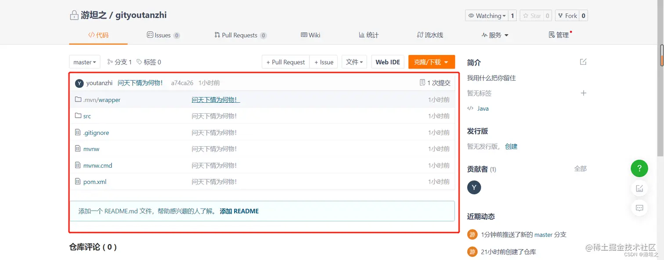Click 全部 to view all contributors
Image resolution: width=664 pixels, height=260 pixels.
(x=580, y=169)
